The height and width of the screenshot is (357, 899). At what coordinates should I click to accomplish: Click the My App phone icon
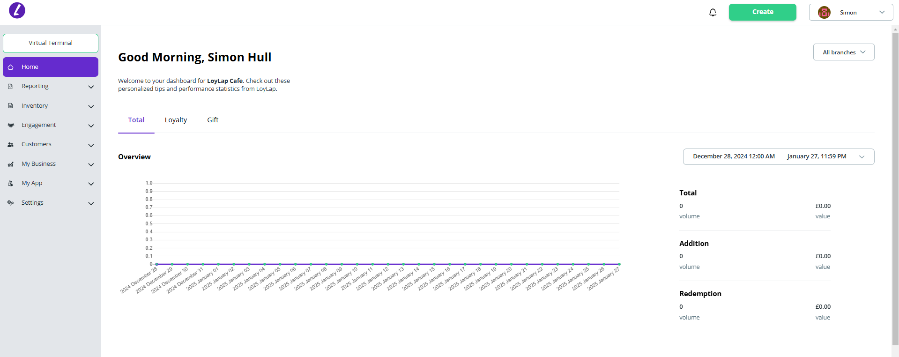click(10, 184)
